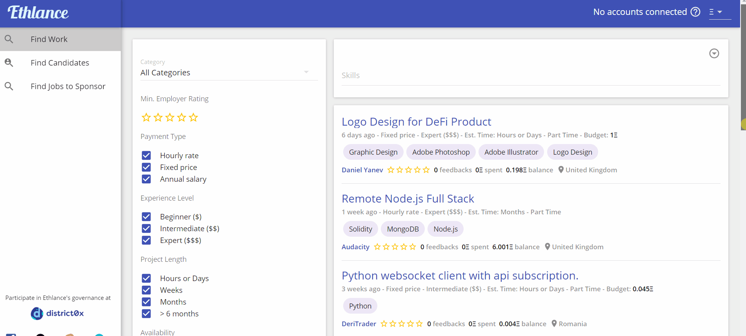Open DeriTrader's employer profile

[359, 324]
